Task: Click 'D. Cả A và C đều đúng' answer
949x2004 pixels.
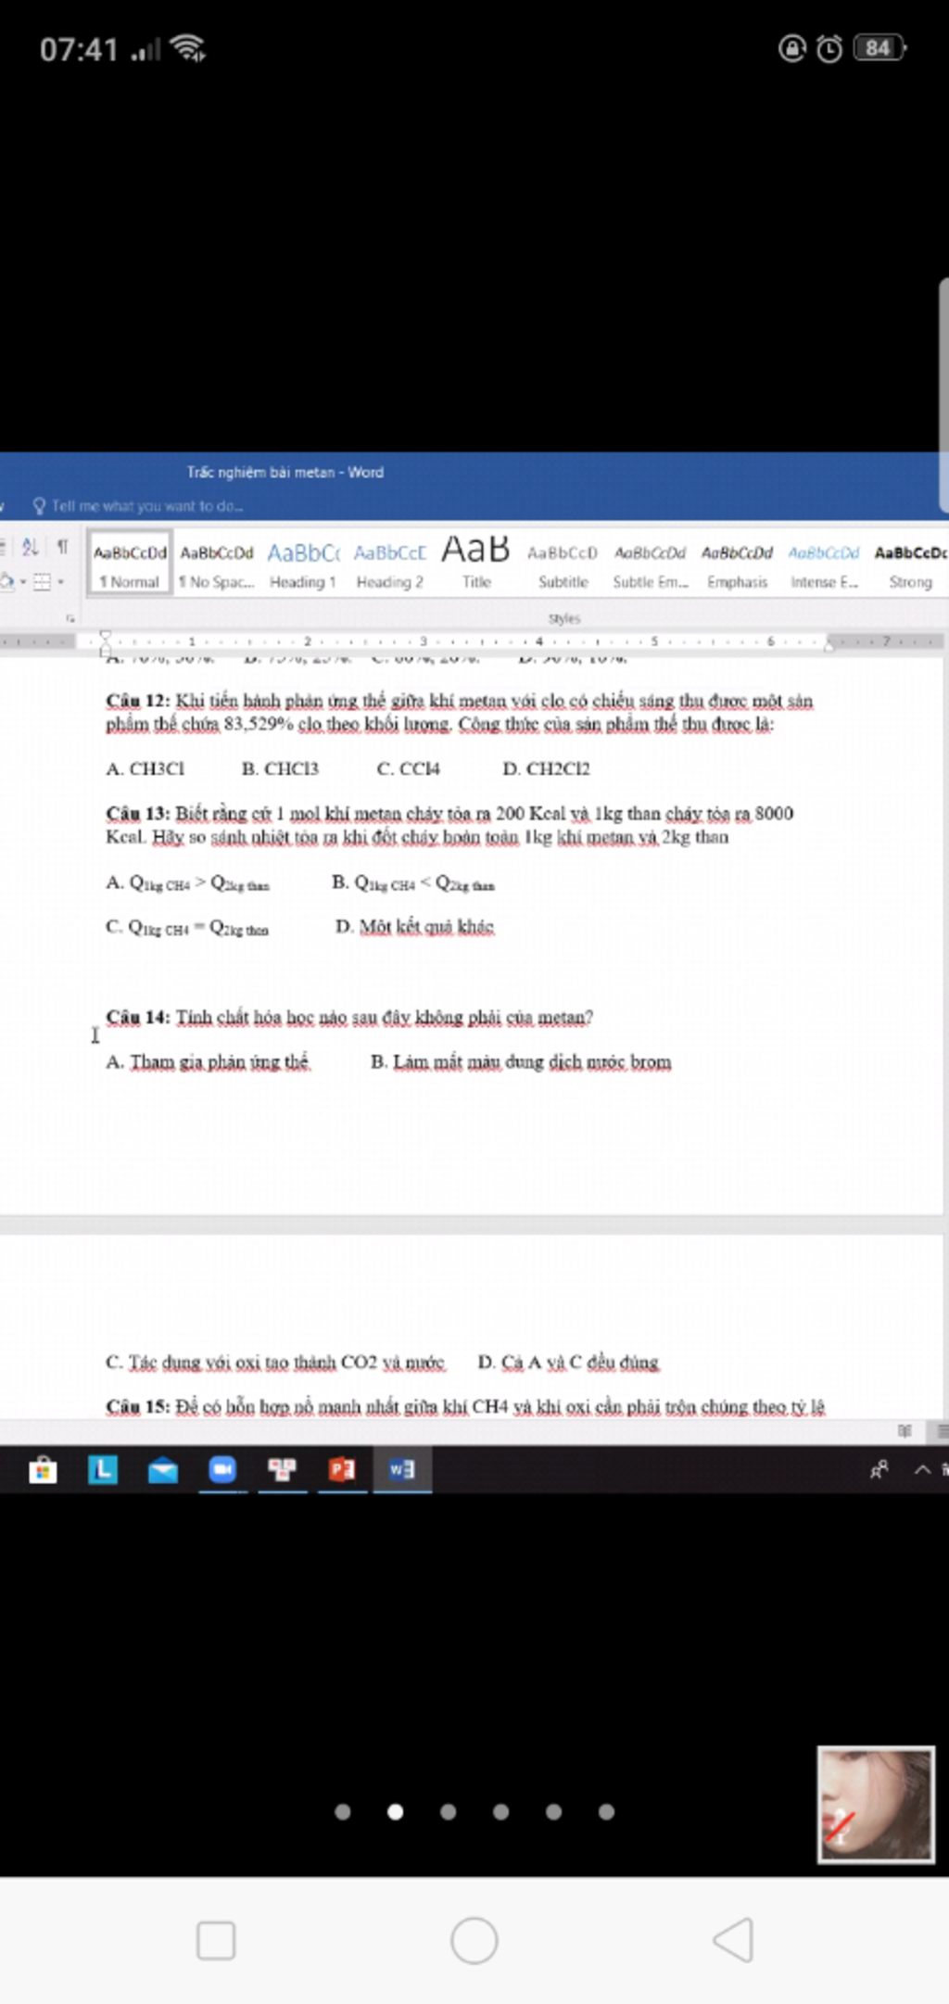Action: (568, 1362)
